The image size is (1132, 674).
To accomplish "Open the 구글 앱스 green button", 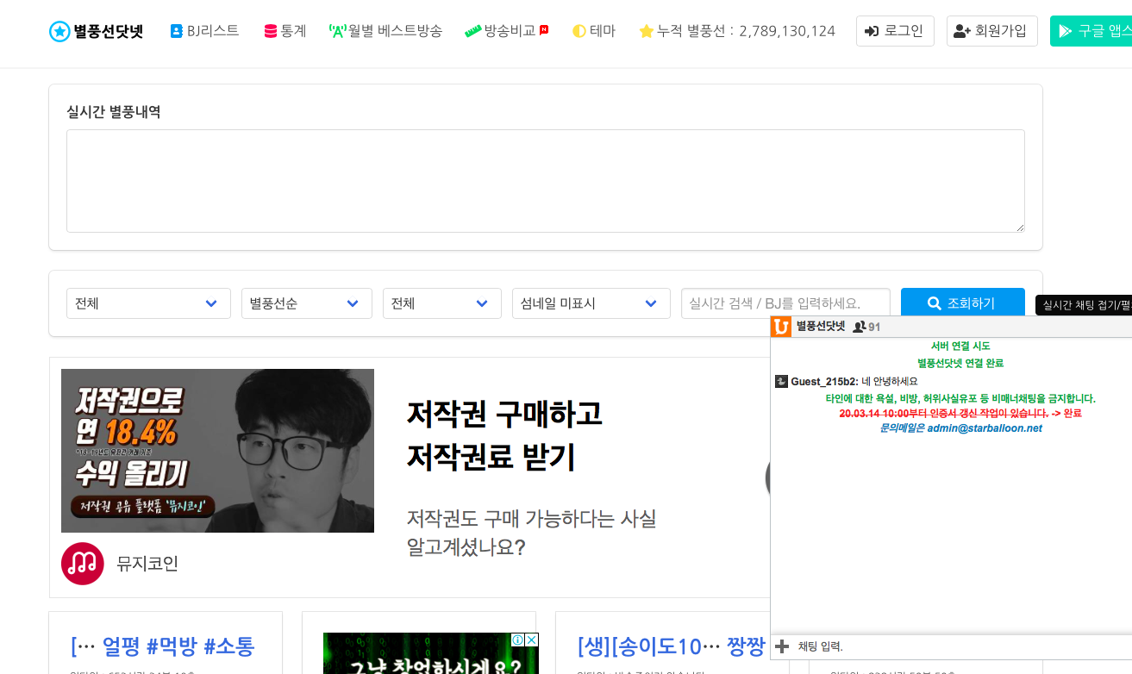I will pos(1091,31).
